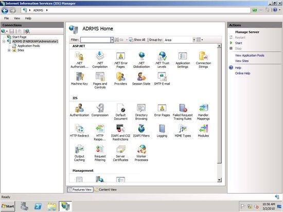The height and width of the screenshot is (212, 283).
Task: Open ISAPI and CGI Restrictions
Action: pos(120,132)
